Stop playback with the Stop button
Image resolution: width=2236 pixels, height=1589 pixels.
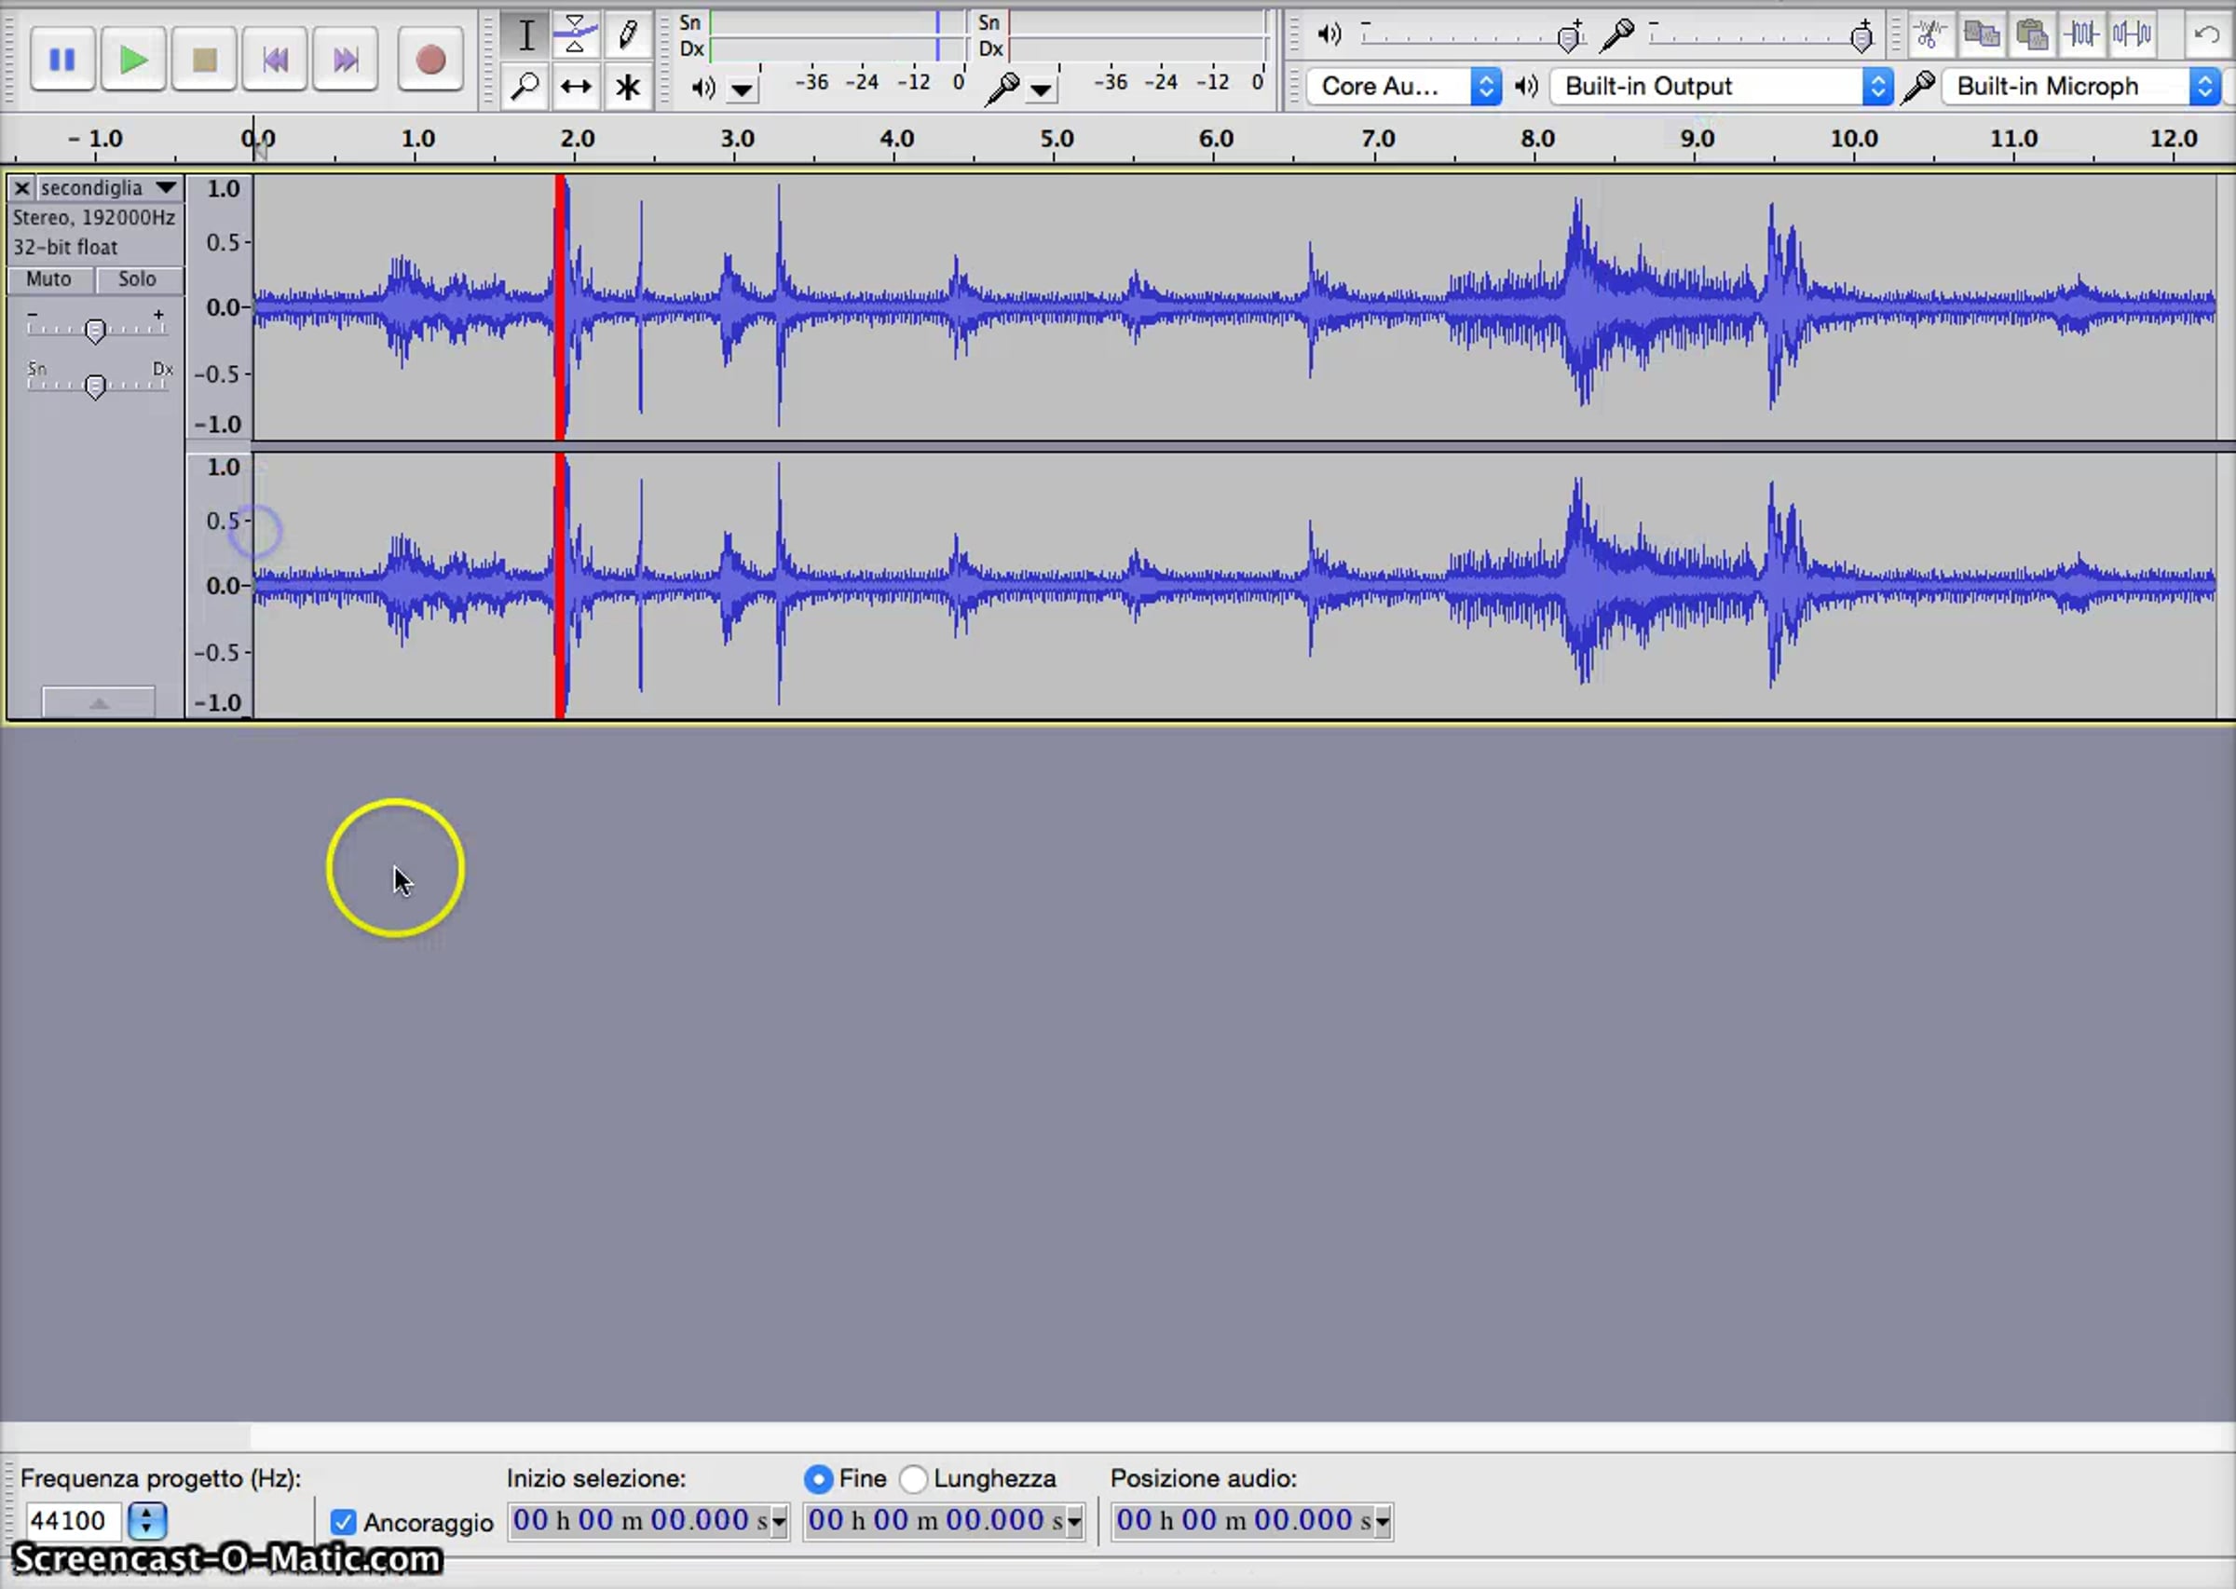coord(205,61)
